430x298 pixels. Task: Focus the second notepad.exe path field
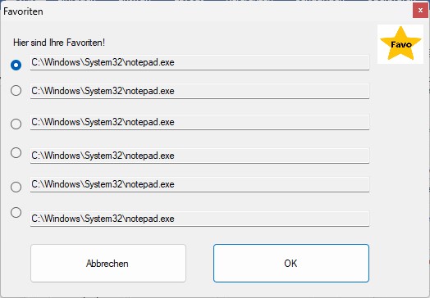[199, 91]
